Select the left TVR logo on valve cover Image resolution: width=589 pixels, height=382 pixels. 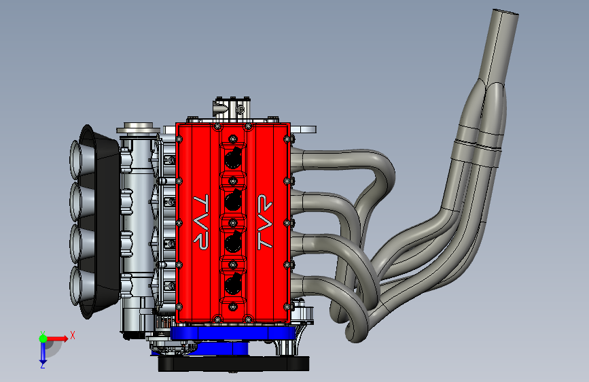coord(201,222)
